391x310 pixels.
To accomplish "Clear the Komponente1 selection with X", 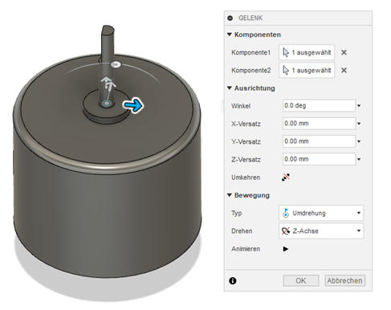I will (344, 52).
